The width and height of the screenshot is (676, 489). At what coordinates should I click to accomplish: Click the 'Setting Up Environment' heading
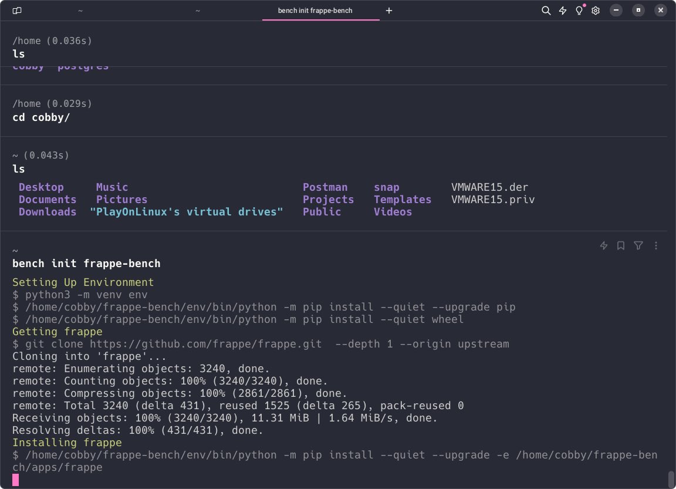[83, 282]
